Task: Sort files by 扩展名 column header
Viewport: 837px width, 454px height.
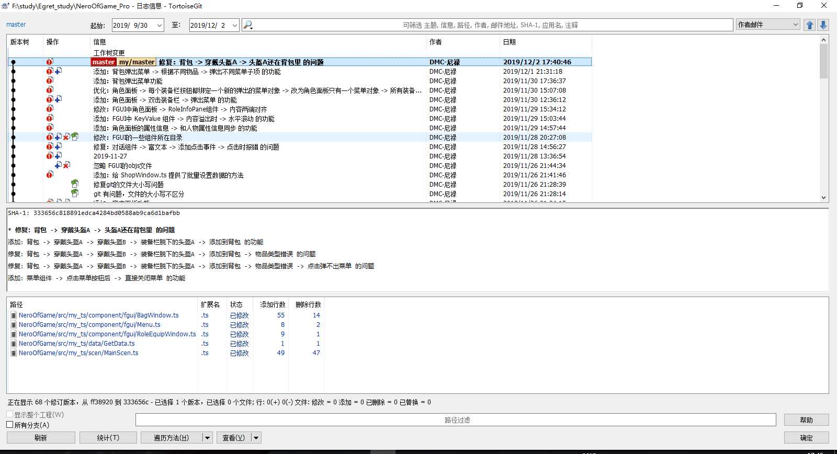Action: point(210,304)
